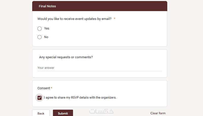Viewport: 203px width, 116px height.
Task: Uncheck the RSVP consent checkbox
Action: [40, 98]
